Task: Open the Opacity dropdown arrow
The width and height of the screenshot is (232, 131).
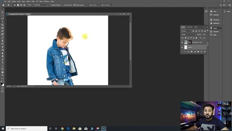Action: pyautogui.click(x=207, y=35)
